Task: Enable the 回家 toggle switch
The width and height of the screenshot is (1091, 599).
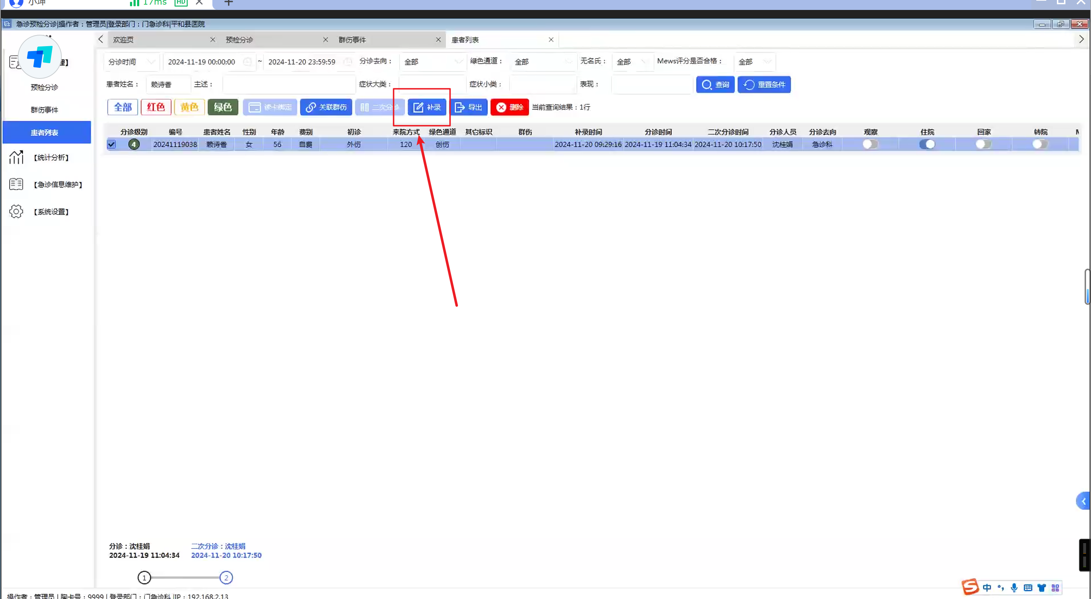Action: [983, 144]
